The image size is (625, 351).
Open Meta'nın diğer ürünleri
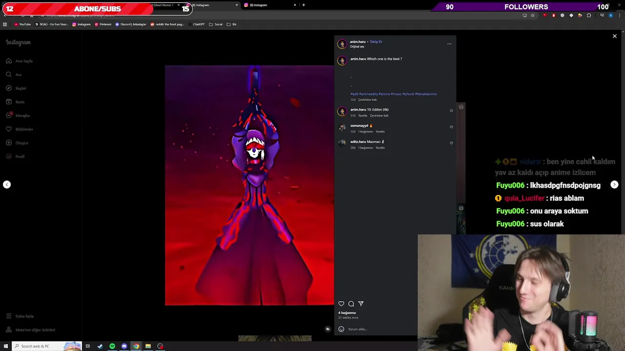click(30, 330)
